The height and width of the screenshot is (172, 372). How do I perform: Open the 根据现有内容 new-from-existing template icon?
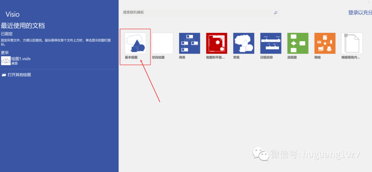352,43
